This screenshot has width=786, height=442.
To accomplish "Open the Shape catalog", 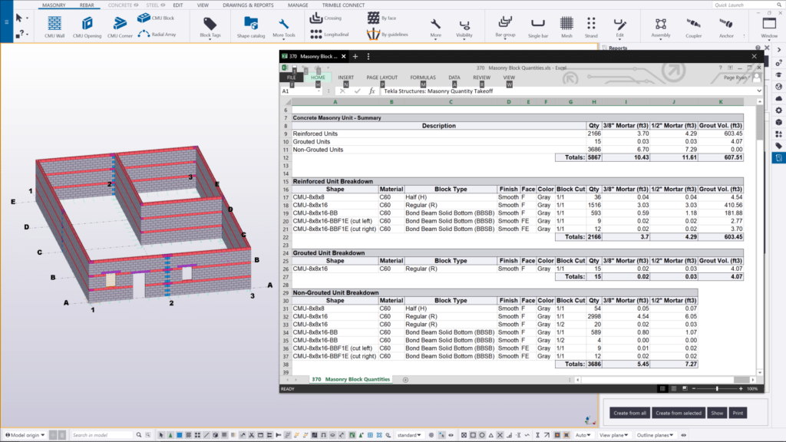I will (250, 26).
